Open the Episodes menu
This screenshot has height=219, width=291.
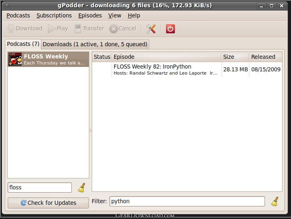(x=90, y=15)
